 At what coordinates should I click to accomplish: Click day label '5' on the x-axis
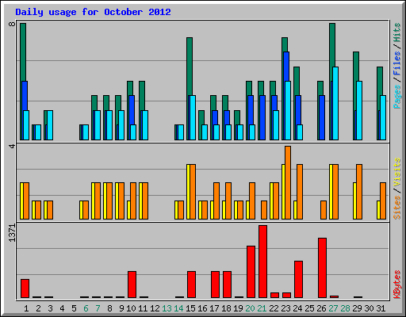tap(74, 308)
